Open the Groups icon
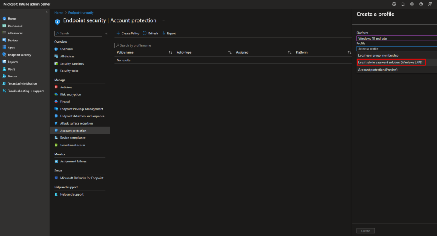The height and width of the screenshot is (236, 437). pyautogui.click(x=4, y=77)
